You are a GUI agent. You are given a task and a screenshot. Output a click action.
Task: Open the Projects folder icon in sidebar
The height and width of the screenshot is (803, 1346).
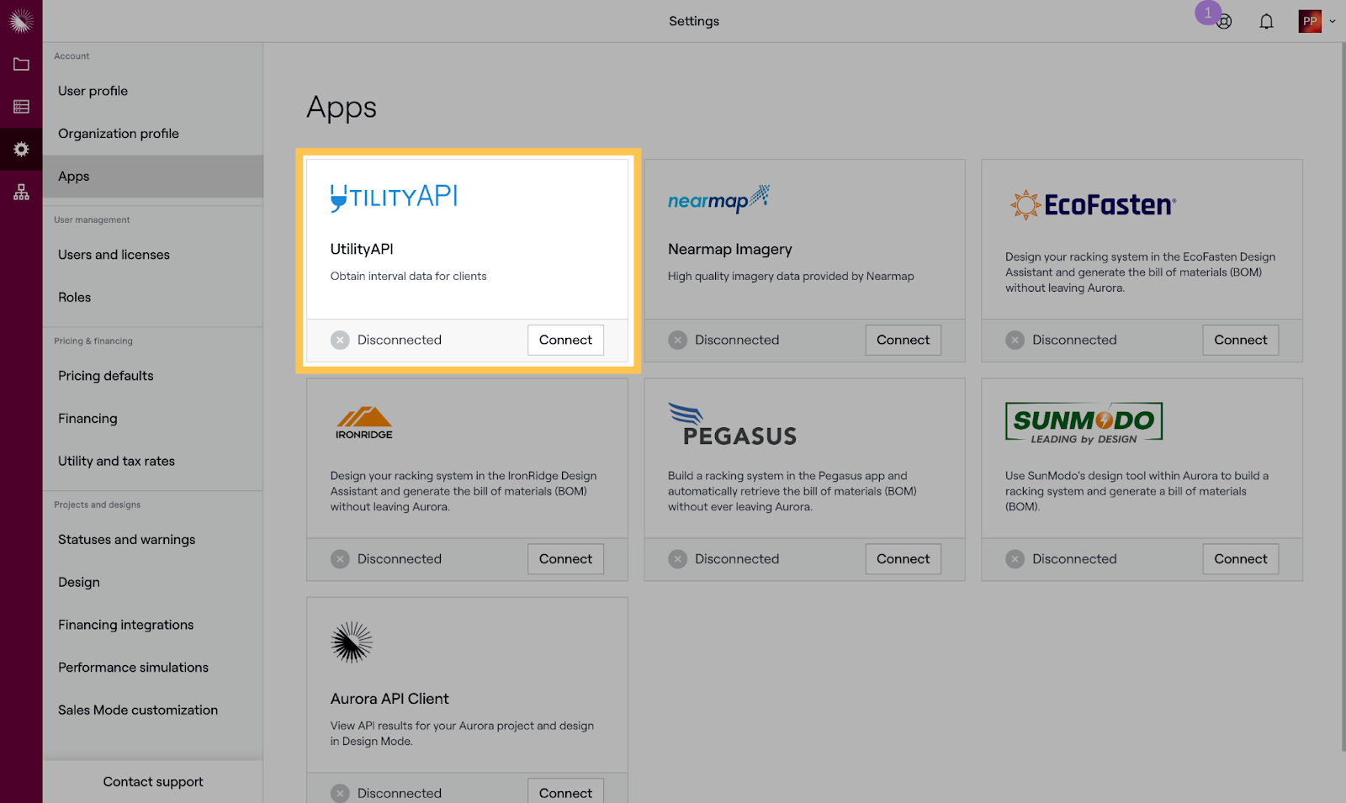[x=21, y=64]
